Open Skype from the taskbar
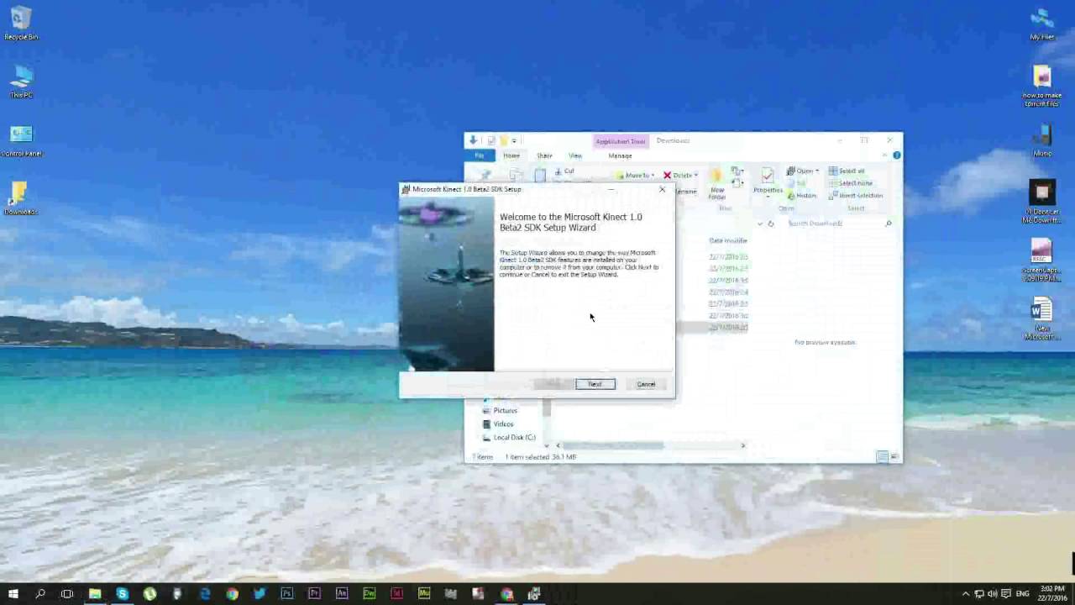The height and width of the screenshot is (605, 1075). 123,594
